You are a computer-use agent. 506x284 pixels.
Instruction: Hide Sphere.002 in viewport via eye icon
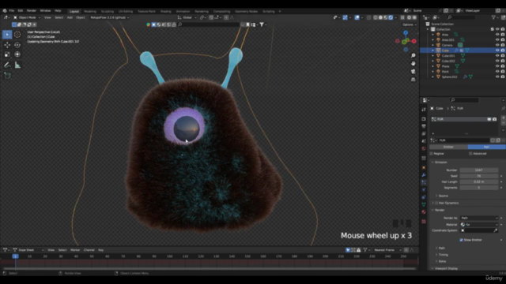(497, 77)
